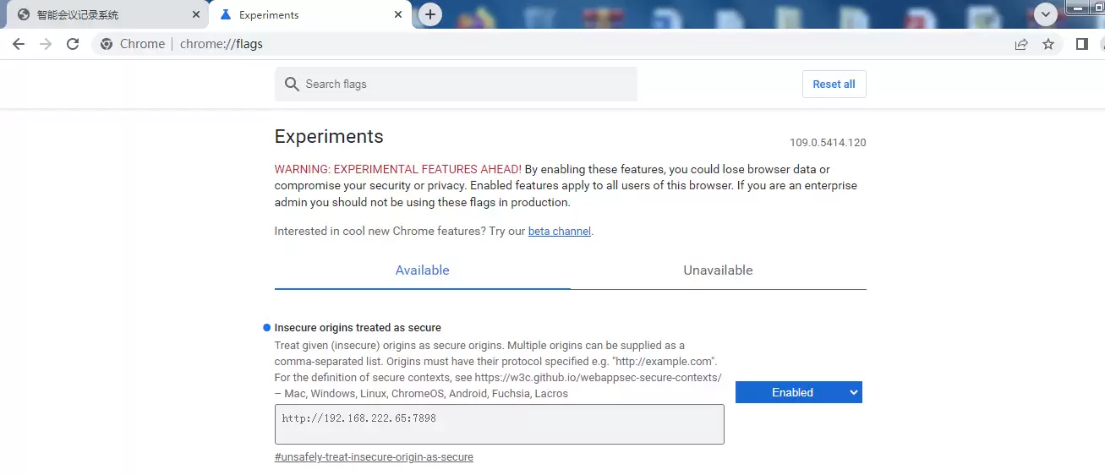Close the 智能会议记录系统 tab
This screenshot has width=1105, height=475.
(x=196, y=15)
